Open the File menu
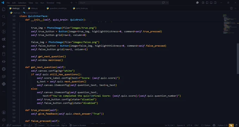The height and width of the screenshot is (127, 239). coord(8,3)
